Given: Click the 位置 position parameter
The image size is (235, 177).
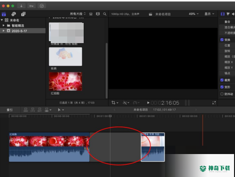Looking at the screenshot, I should point(227,45).
